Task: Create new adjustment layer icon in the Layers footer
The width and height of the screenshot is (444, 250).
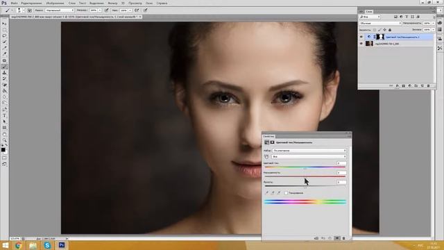Action: (x=410, y=85)
